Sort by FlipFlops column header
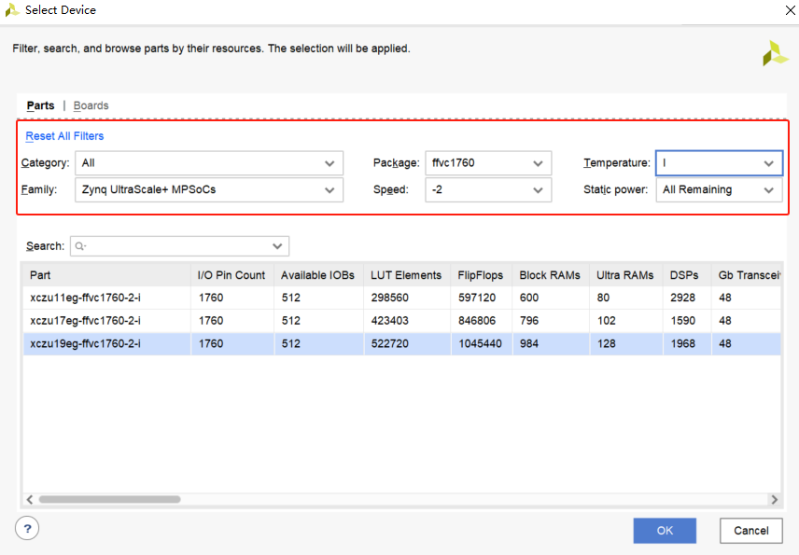Image resolution: width=799 pixels, height=555 pixels. [x=481, y=275]
